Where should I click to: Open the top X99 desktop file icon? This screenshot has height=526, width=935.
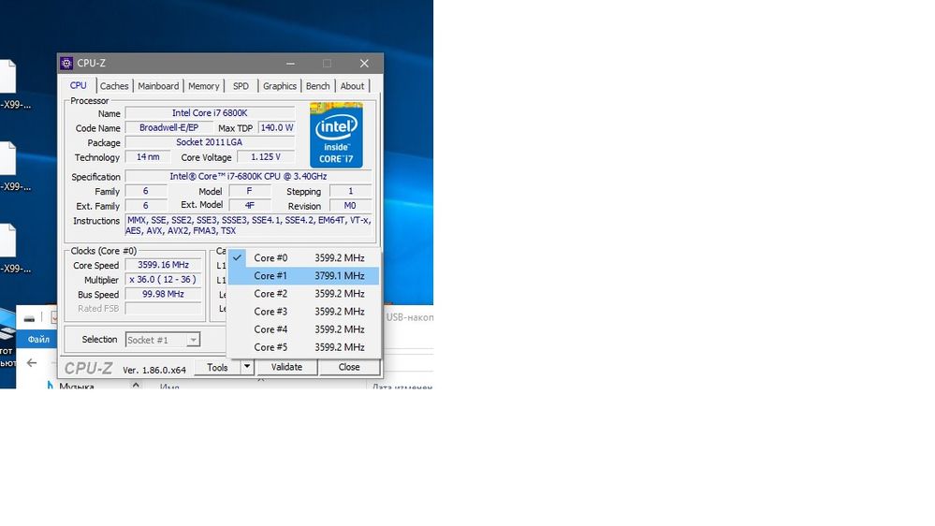click(7, 77)
